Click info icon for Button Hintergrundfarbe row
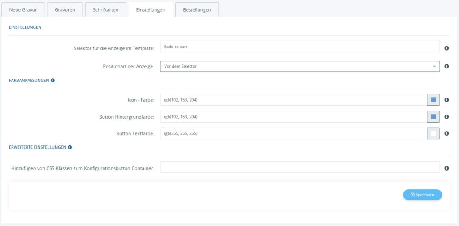Viewport: 459px width, 226px height. tap(446, 117)
